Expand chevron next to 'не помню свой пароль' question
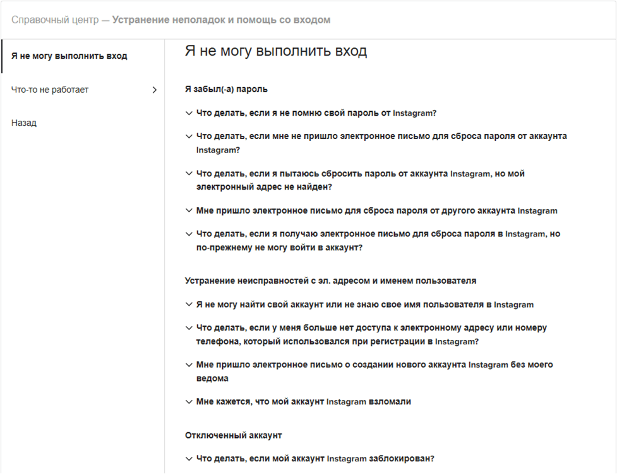This screenshot has width=617, height=474. point(188,113)
